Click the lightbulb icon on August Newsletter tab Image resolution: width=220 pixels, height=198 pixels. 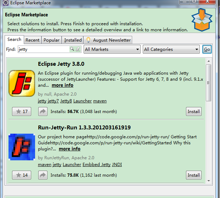[88, 40]
